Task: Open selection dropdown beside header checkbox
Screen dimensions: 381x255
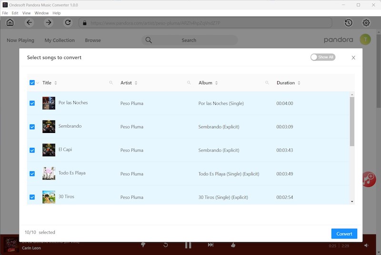Action: pos(38,83)
